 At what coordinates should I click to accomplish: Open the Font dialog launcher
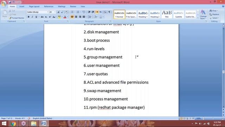(68, 21)
